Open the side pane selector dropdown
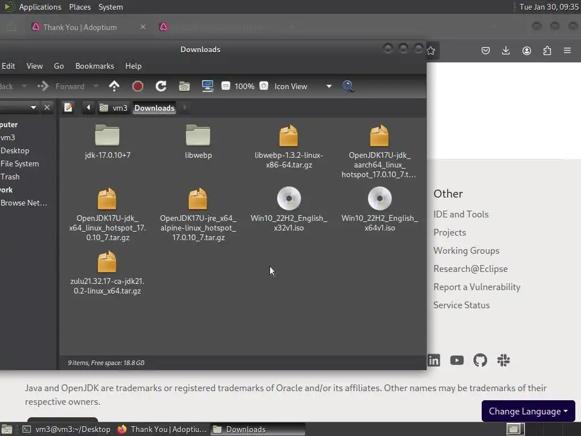The image size is (581, 436). pos(33,107)
